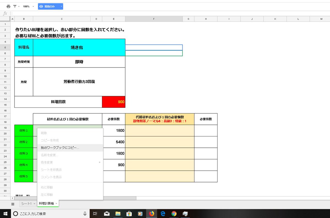Viewport: 330px width, 218px height.
Task: Click the Windows Start button
Action: click(x=5, y=213)
